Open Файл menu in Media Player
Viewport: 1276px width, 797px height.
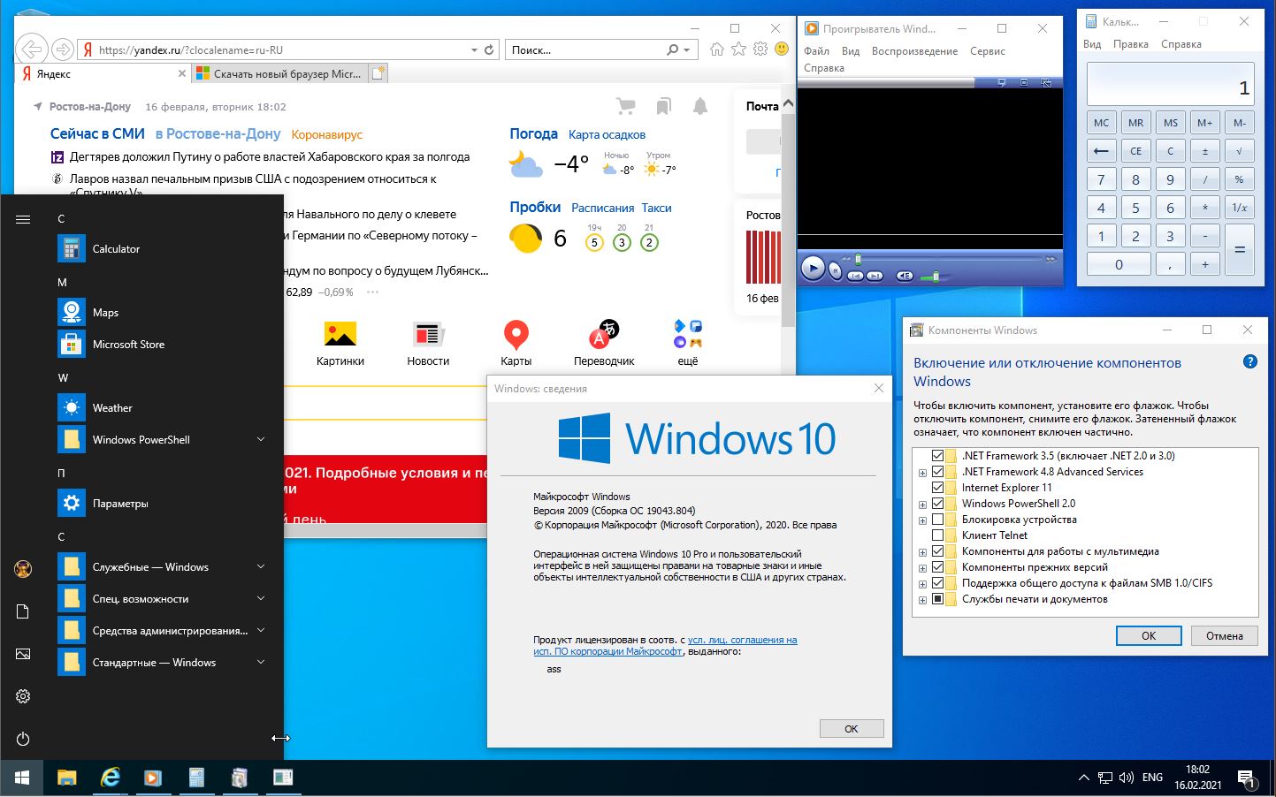pyautogui.click(x=816, y=51)
